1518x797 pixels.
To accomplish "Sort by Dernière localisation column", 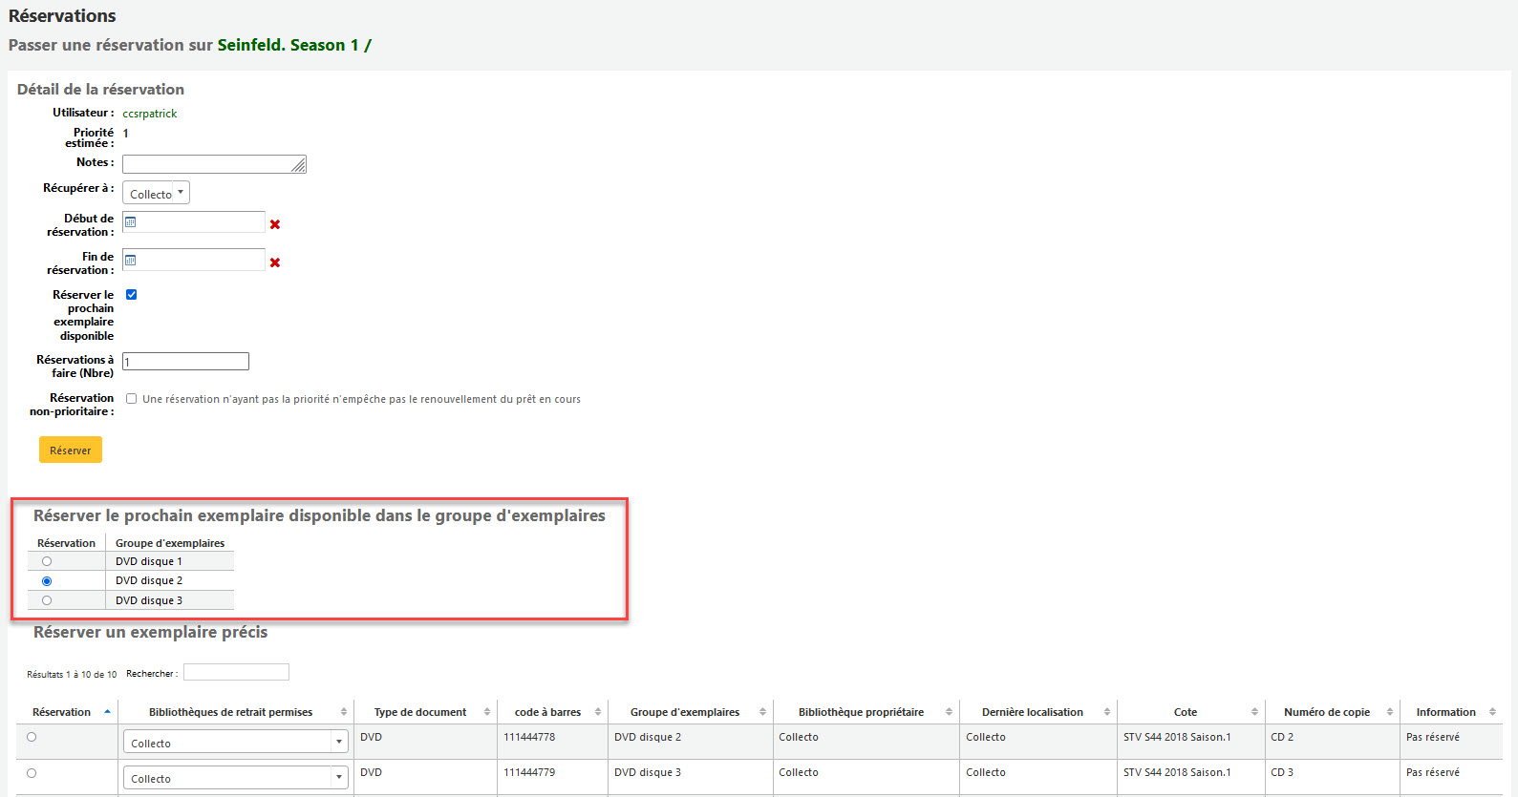I will point(1107,712).
